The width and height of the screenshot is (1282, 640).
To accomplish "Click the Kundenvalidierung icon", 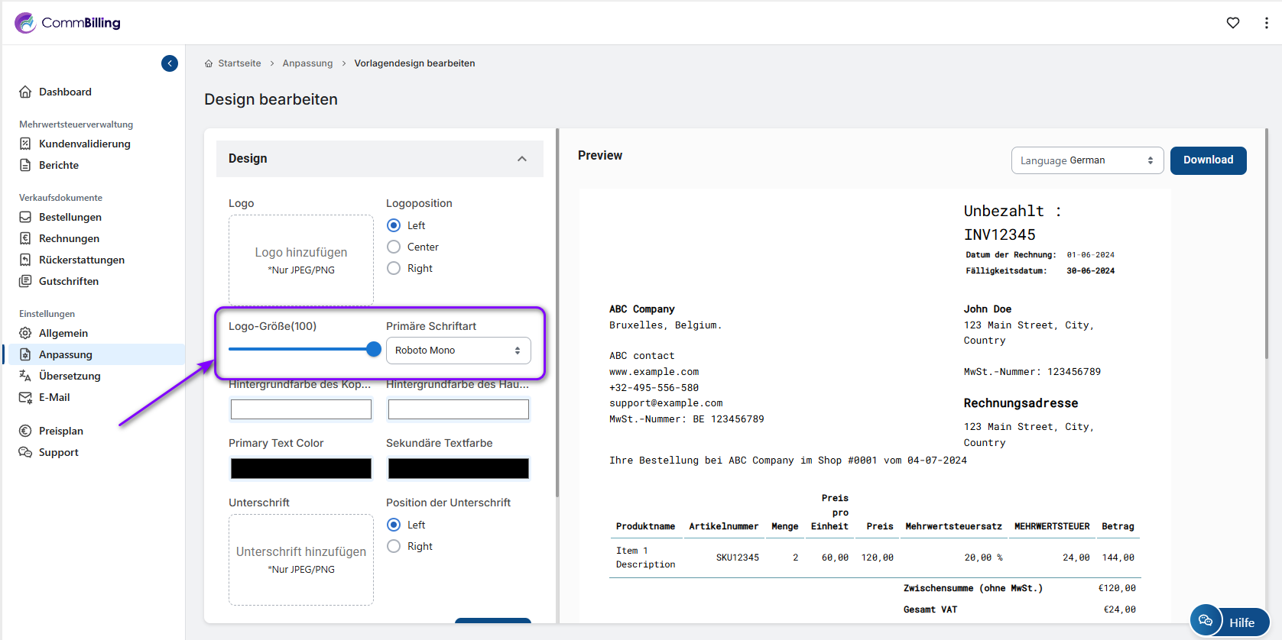I will (25, 144).
